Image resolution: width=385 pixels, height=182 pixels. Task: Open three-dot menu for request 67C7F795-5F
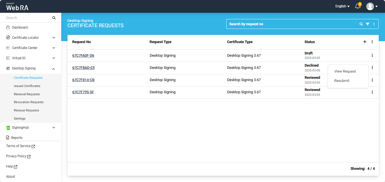(x=372, y=92)
